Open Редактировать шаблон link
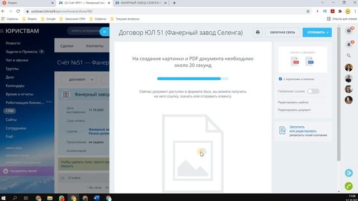358x201 pixels. [x=293, y=102]
